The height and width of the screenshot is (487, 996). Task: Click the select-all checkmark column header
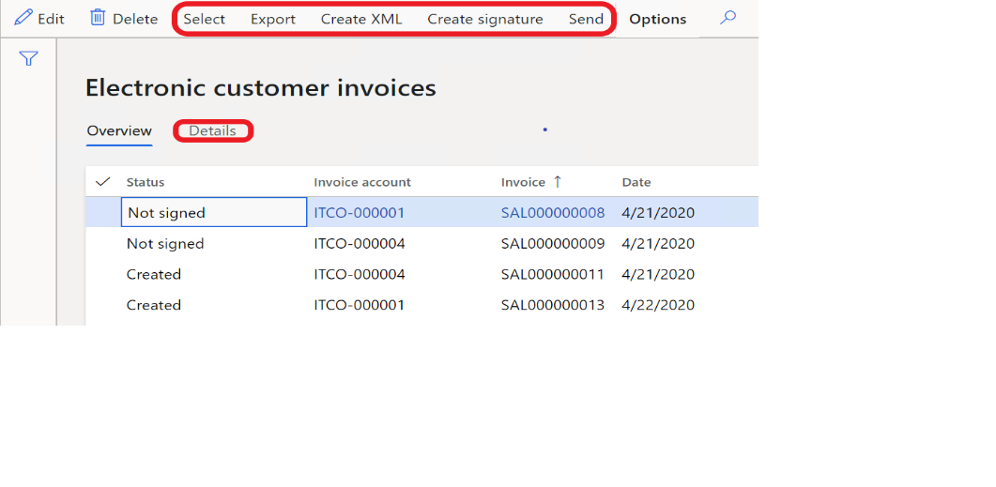[x=102, y=182]
